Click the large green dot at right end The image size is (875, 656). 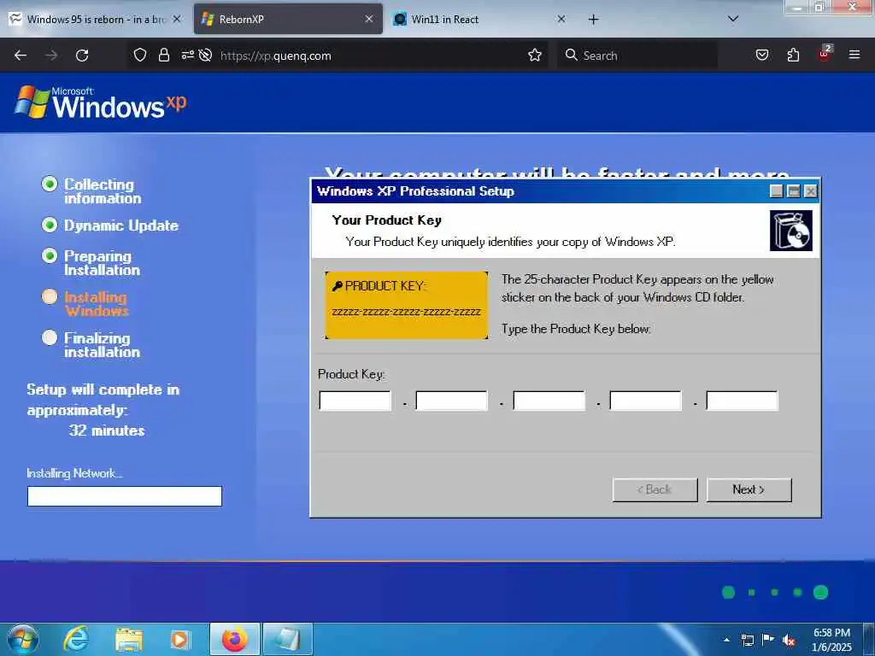[820, 592]
